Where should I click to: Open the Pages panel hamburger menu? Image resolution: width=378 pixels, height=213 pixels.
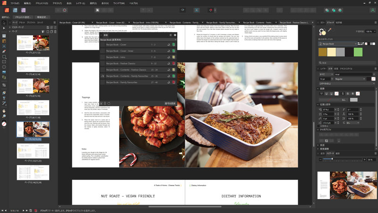coord(55,22)
